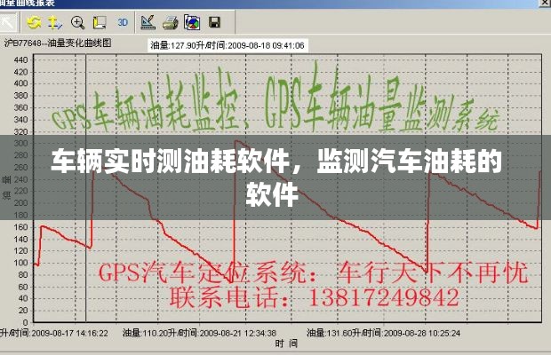
Task: Click the pie-chart copy/gallery icon
Action: (x=192, y=22)
